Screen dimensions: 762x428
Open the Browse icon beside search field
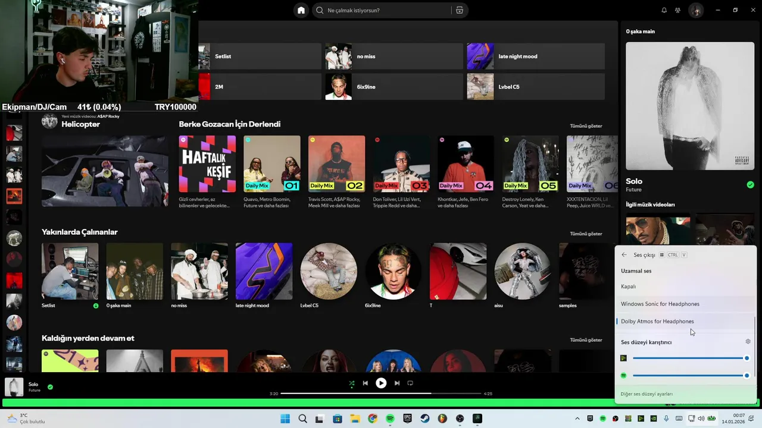point(460,10)
